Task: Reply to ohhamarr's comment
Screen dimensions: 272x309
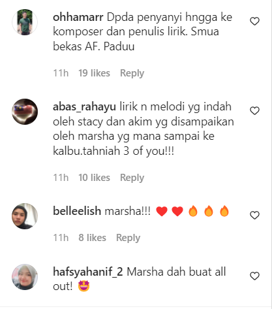Action: 132,73
